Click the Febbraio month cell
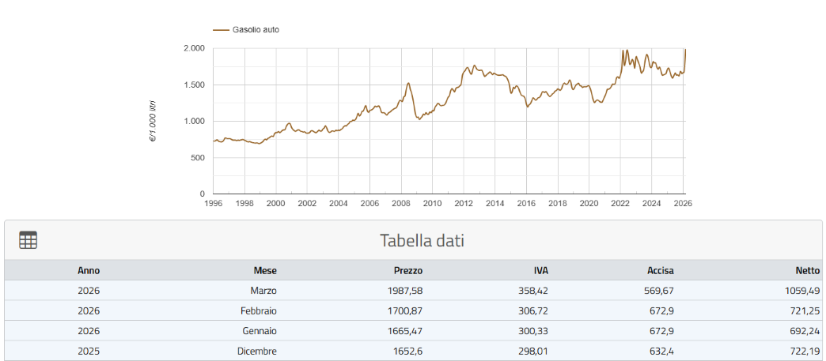 click(x=259, y=310)
